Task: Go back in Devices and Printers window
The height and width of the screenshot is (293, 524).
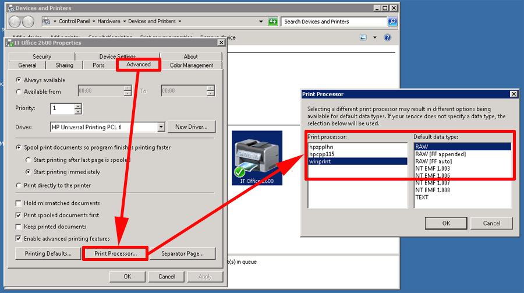Action: tap(15, 22)
